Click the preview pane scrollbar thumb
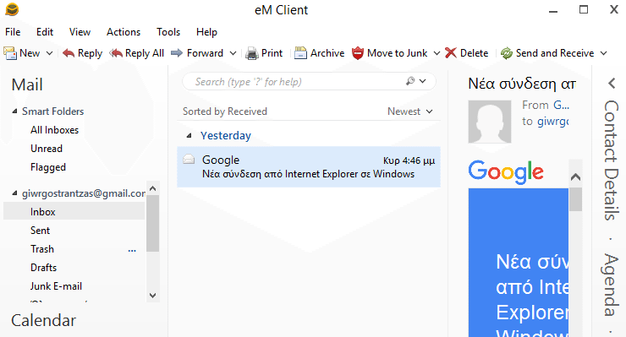This screenshot has height=337, width=626. coord(575,199)
